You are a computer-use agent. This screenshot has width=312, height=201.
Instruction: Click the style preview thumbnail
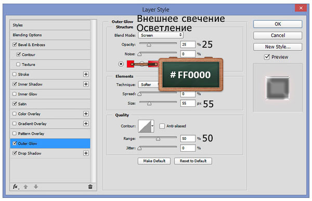pos(278,88)
